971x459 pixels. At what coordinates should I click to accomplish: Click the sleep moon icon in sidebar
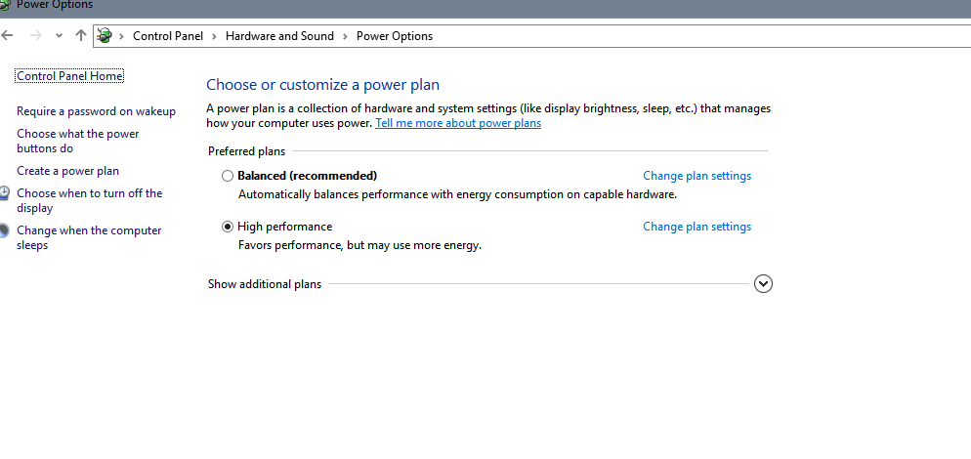(x=4, y=231)
